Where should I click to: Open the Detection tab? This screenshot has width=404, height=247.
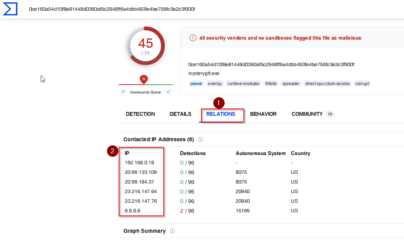pos(141,114)
